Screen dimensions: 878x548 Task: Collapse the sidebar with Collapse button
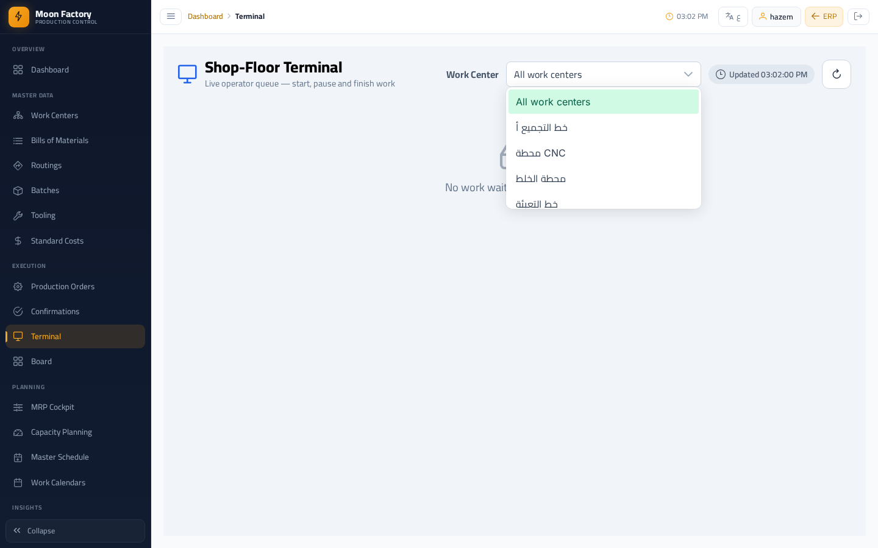point(76,531)
